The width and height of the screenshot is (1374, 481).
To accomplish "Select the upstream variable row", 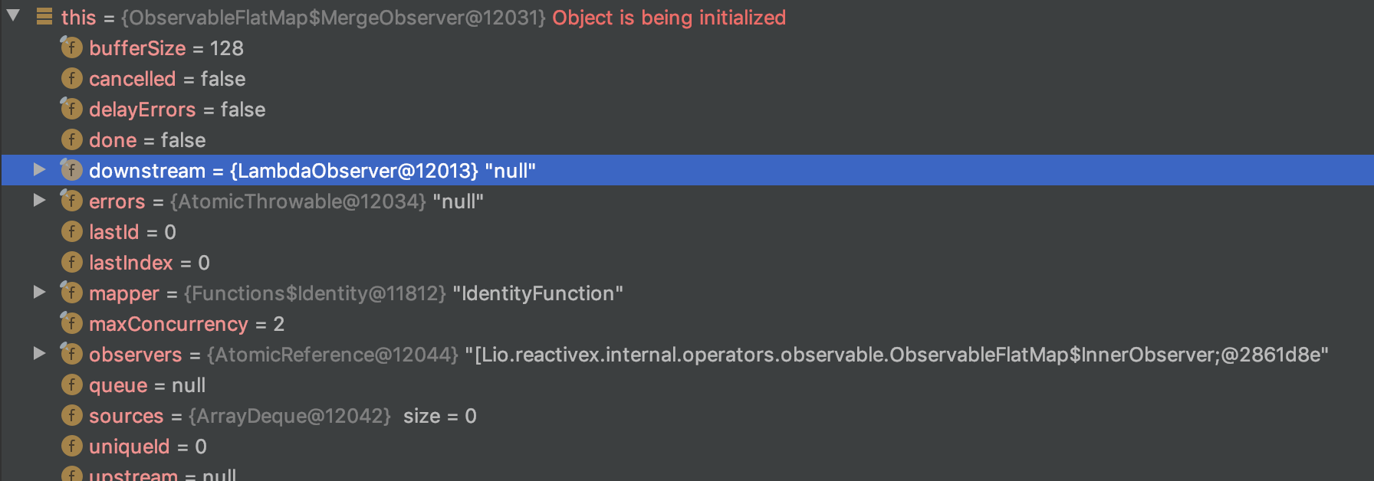I will tap(162, 475).
